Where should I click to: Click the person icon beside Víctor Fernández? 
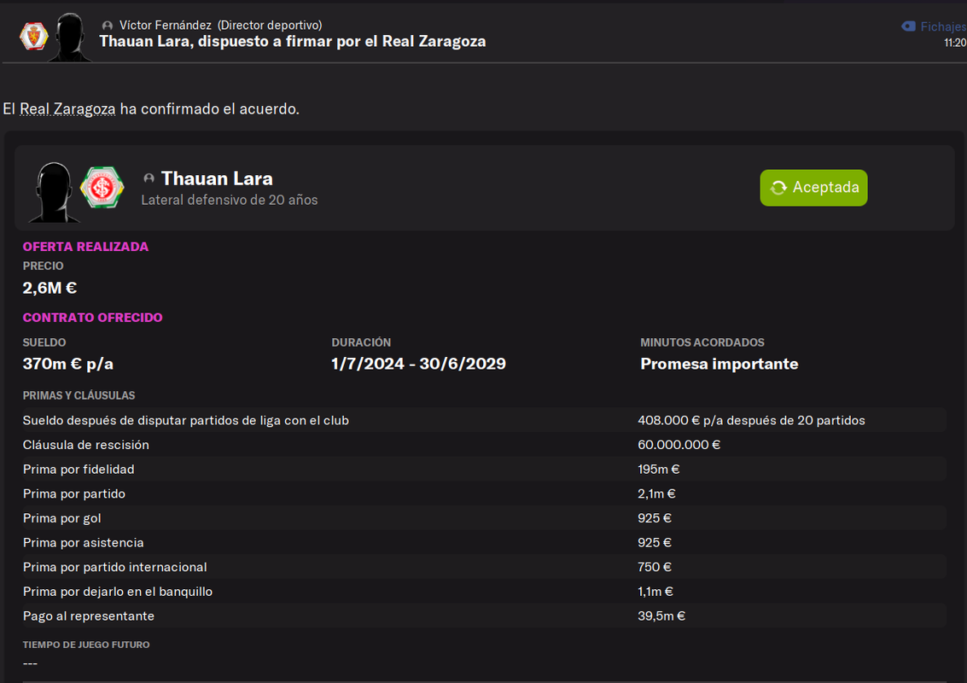[x=108, y=26]
